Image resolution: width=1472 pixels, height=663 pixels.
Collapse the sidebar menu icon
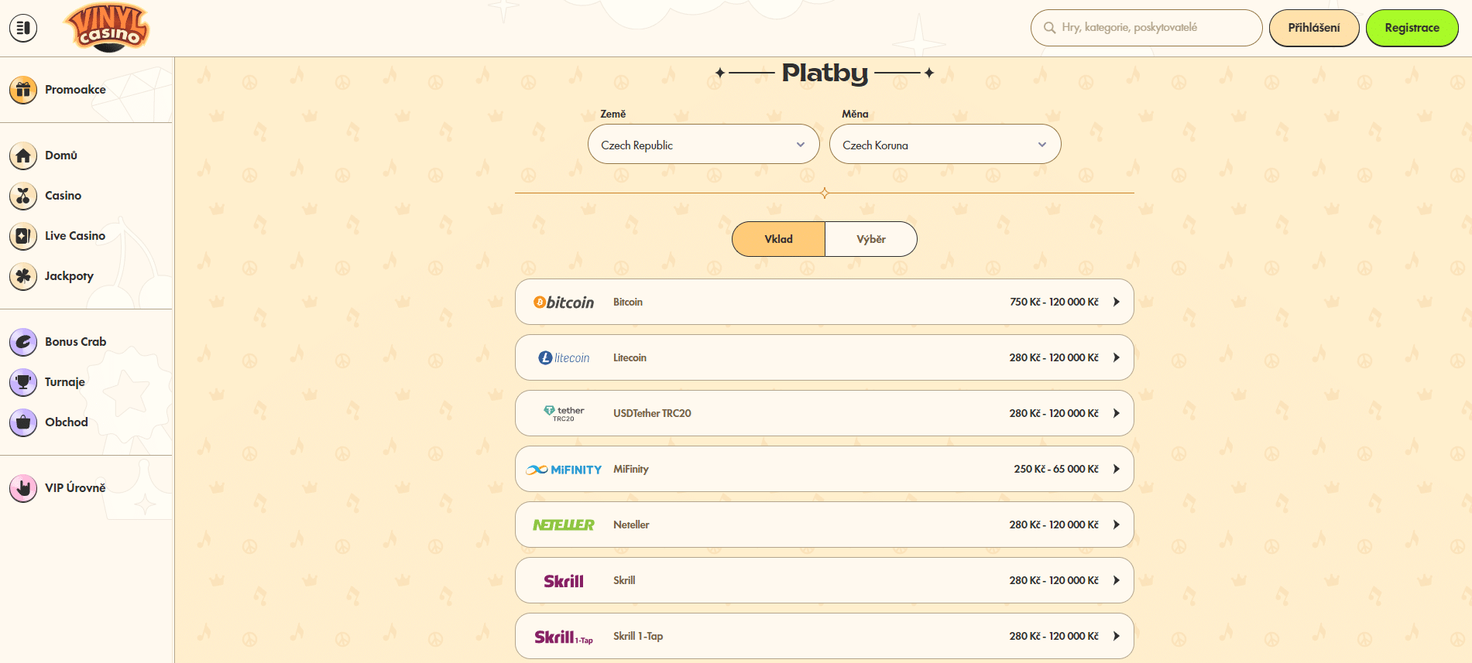coord(23,28)
